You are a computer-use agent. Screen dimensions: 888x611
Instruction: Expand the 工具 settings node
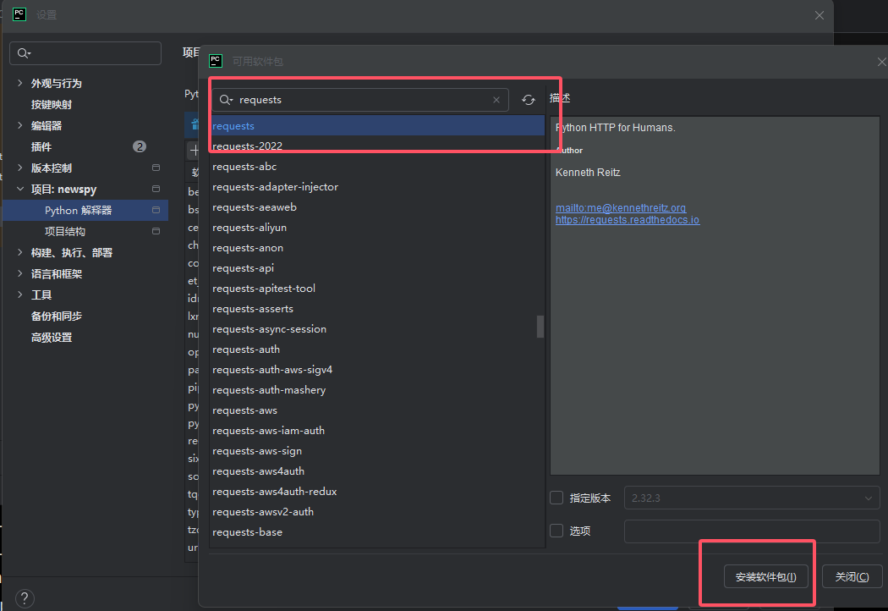tap(19, 294)
